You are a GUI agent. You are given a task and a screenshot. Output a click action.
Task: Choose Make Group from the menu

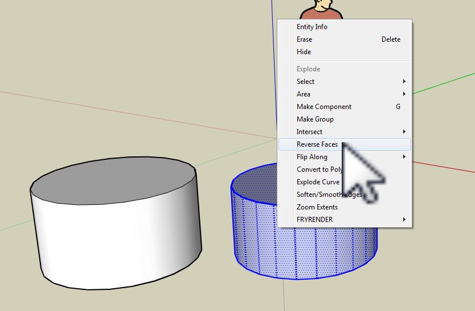(x=315, y=119)
